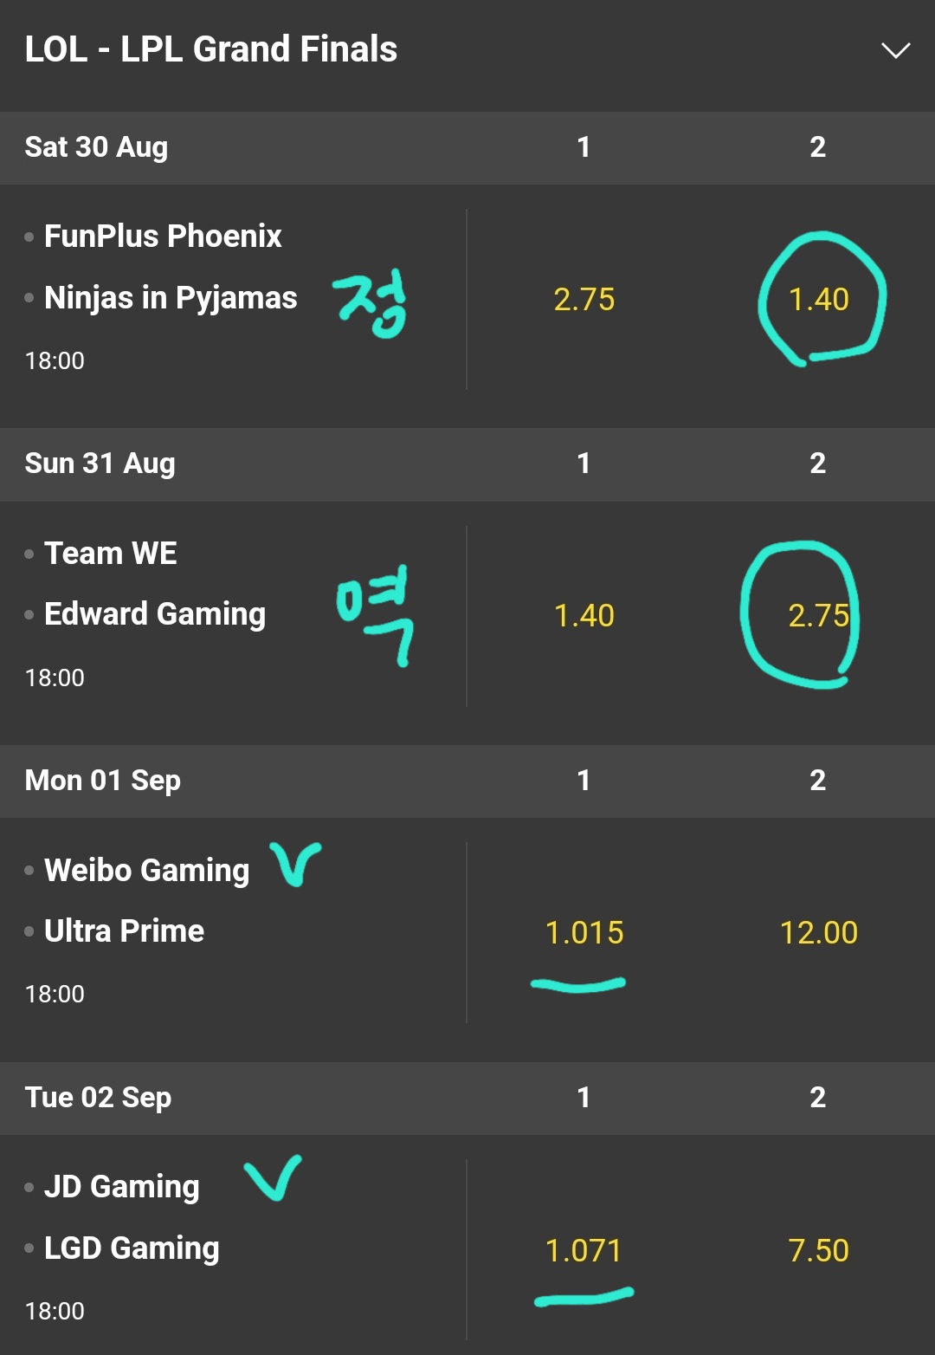
Task: Select JD Gaming odds 1.071
Action: [584, 1250]
